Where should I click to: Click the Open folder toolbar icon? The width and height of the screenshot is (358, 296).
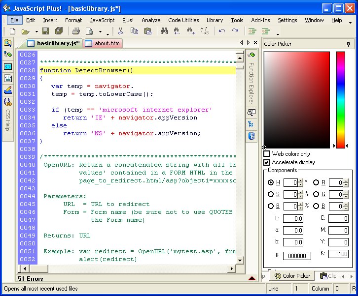(25, 31)
